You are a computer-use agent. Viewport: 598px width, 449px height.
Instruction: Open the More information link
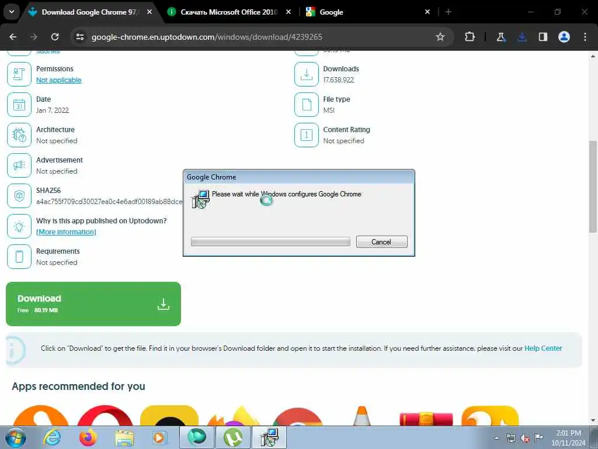(x=66, y=232)
